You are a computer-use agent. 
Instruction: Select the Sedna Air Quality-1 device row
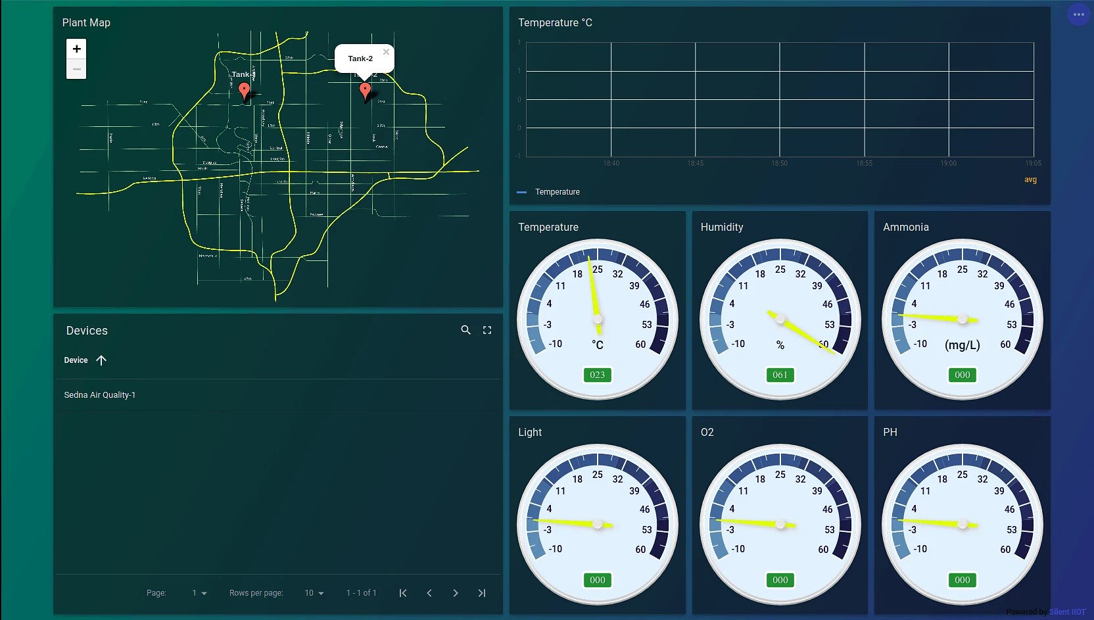tap(100, 394)
